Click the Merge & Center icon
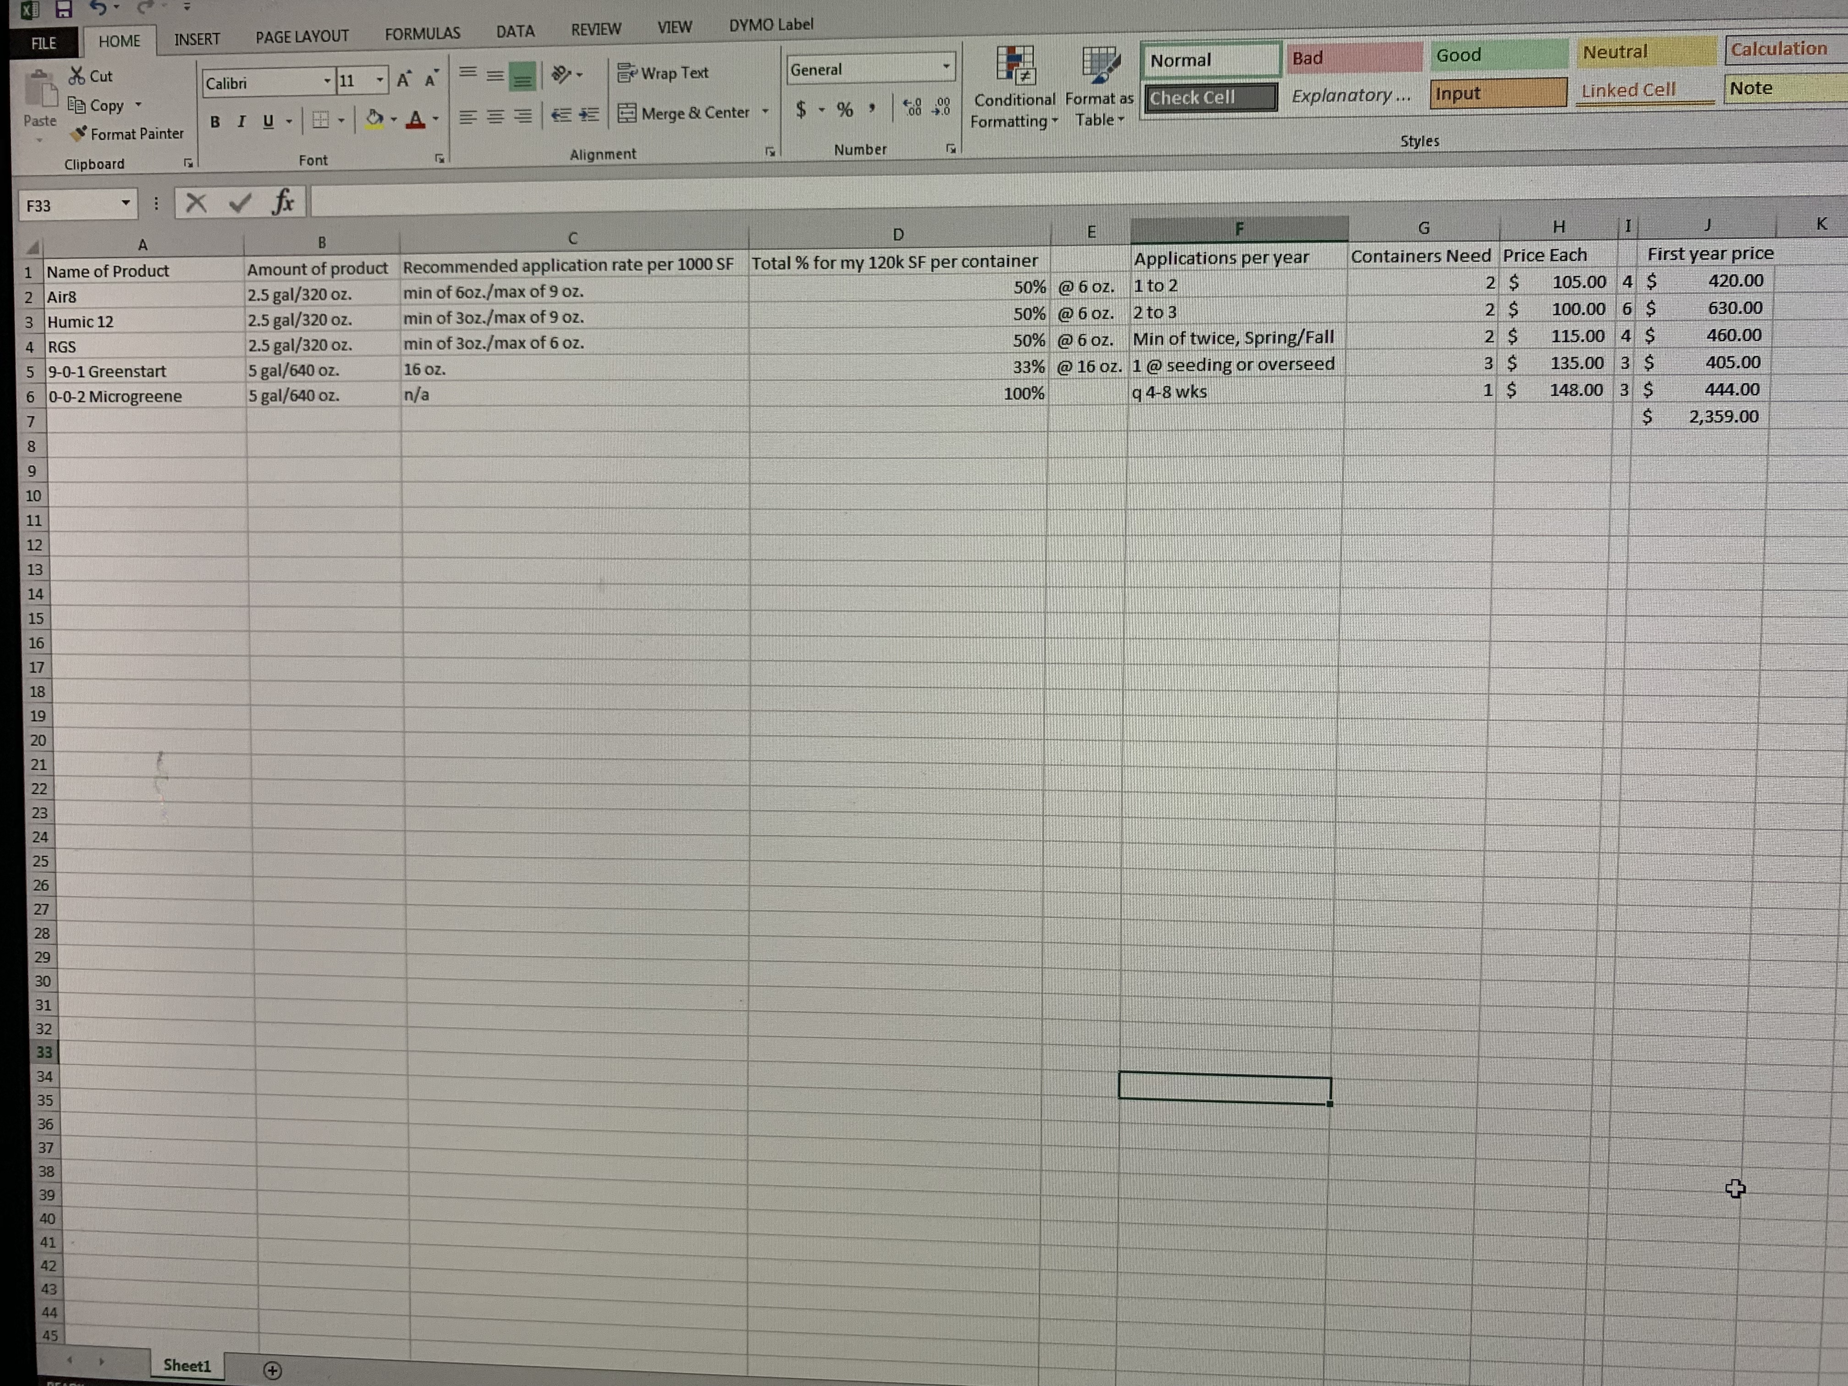This screenshot has height=1386, width=1848. (627, 113)
